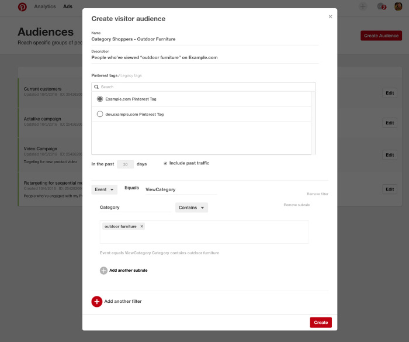
Task: Click the ViewCategory value field
Action: tap(181, 189)
